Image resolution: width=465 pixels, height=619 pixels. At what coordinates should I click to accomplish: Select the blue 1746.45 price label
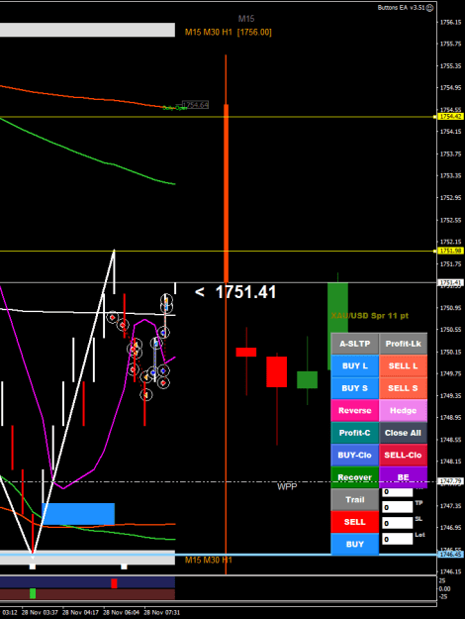pyautogui.click(x=450, y=555)
